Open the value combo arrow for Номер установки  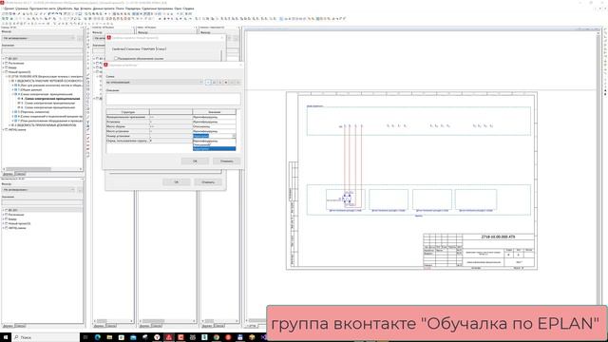234,136
